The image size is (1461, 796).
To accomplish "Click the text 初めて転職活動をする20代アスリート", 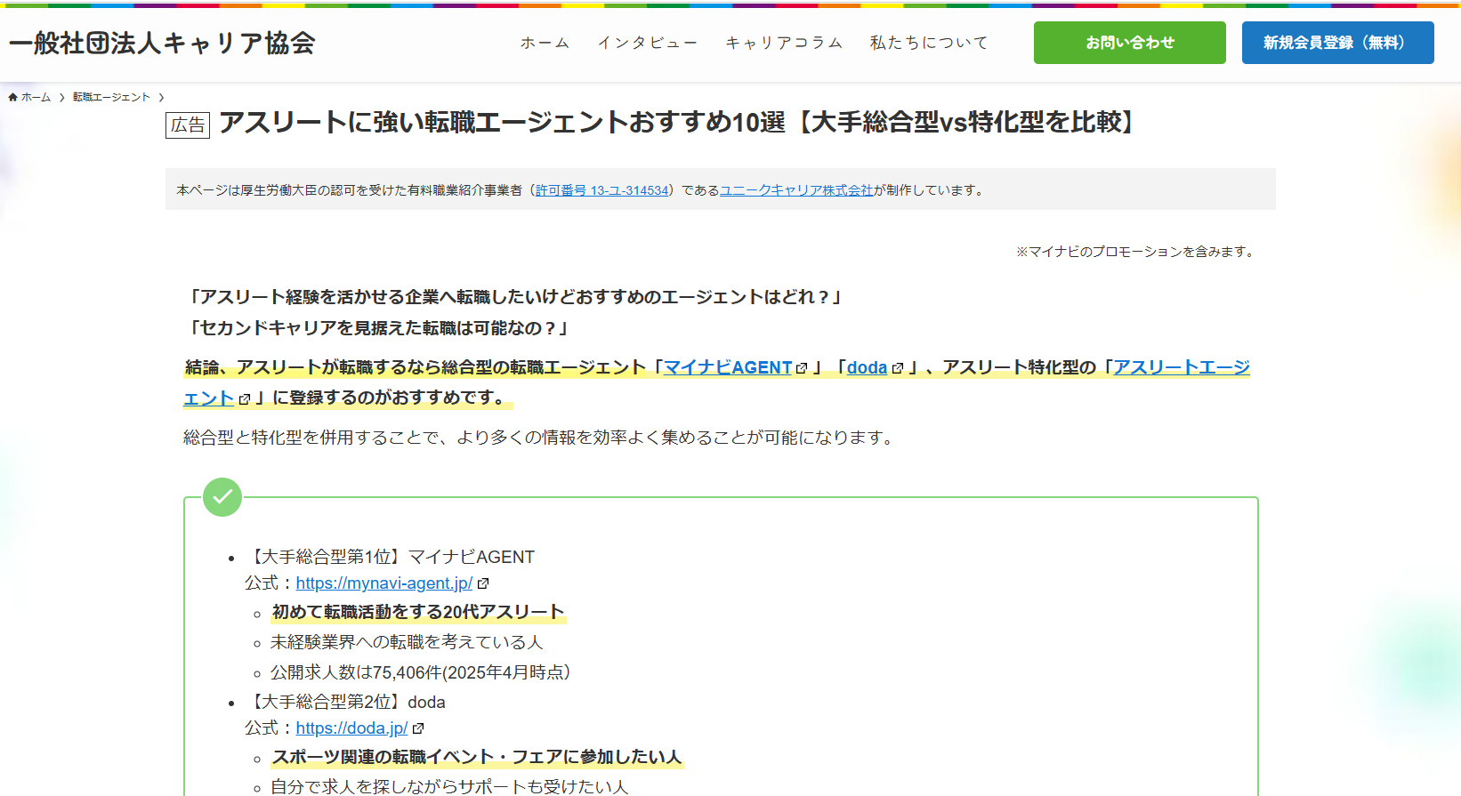I will coord(418,612).
